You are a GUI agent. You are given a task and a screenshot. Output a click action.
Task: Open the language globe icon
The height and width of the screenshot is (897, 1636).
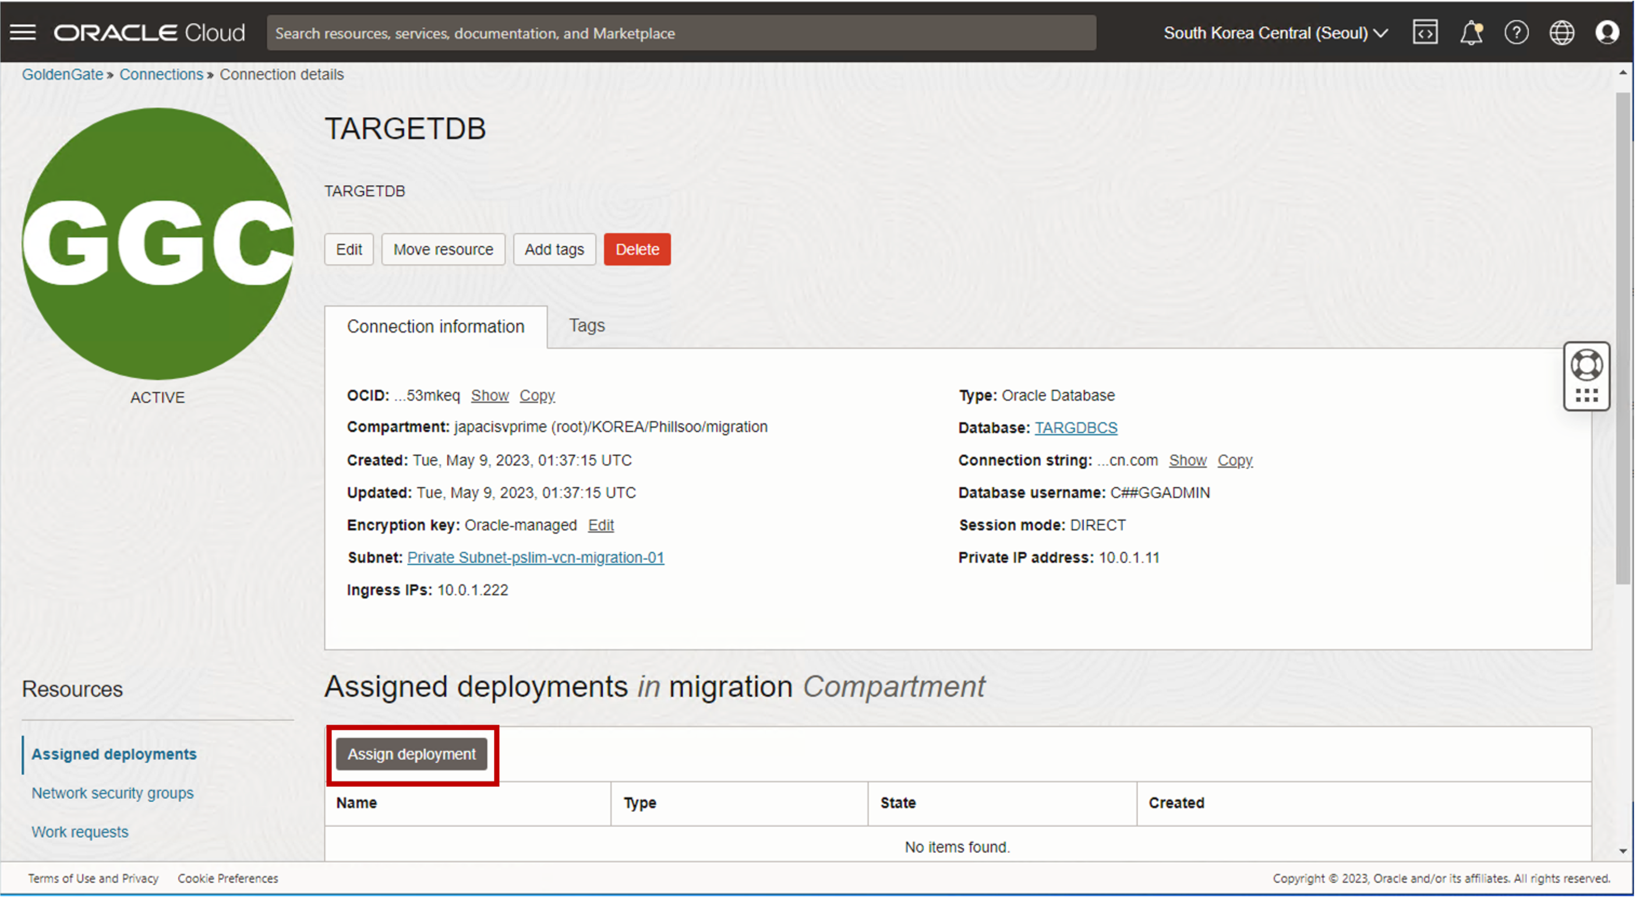click(1561, 33)
